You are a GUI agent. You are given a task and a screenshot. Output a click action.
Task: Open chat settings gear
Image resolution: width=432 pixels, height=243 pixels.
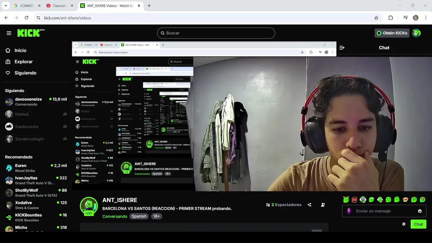404,224
